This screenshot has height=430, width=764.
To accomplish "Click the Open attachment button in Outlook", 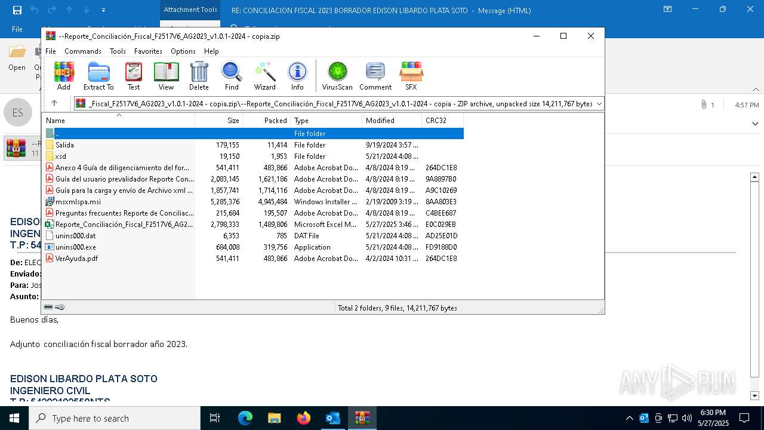I will [17, 57].
